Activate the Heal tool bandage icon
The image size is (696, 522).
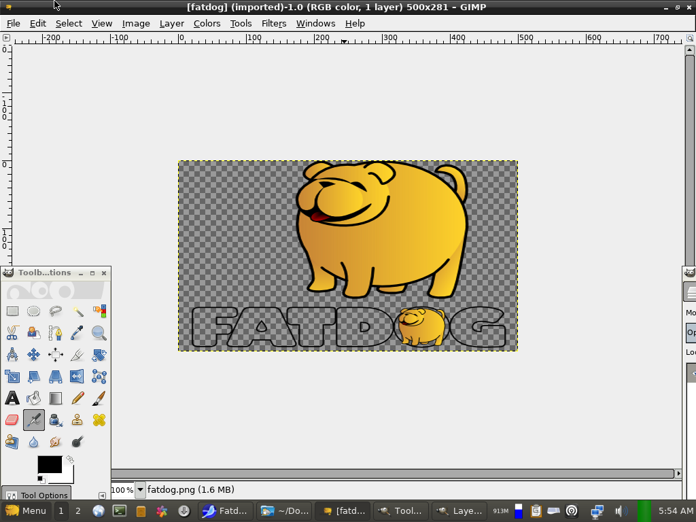[99, 420]
